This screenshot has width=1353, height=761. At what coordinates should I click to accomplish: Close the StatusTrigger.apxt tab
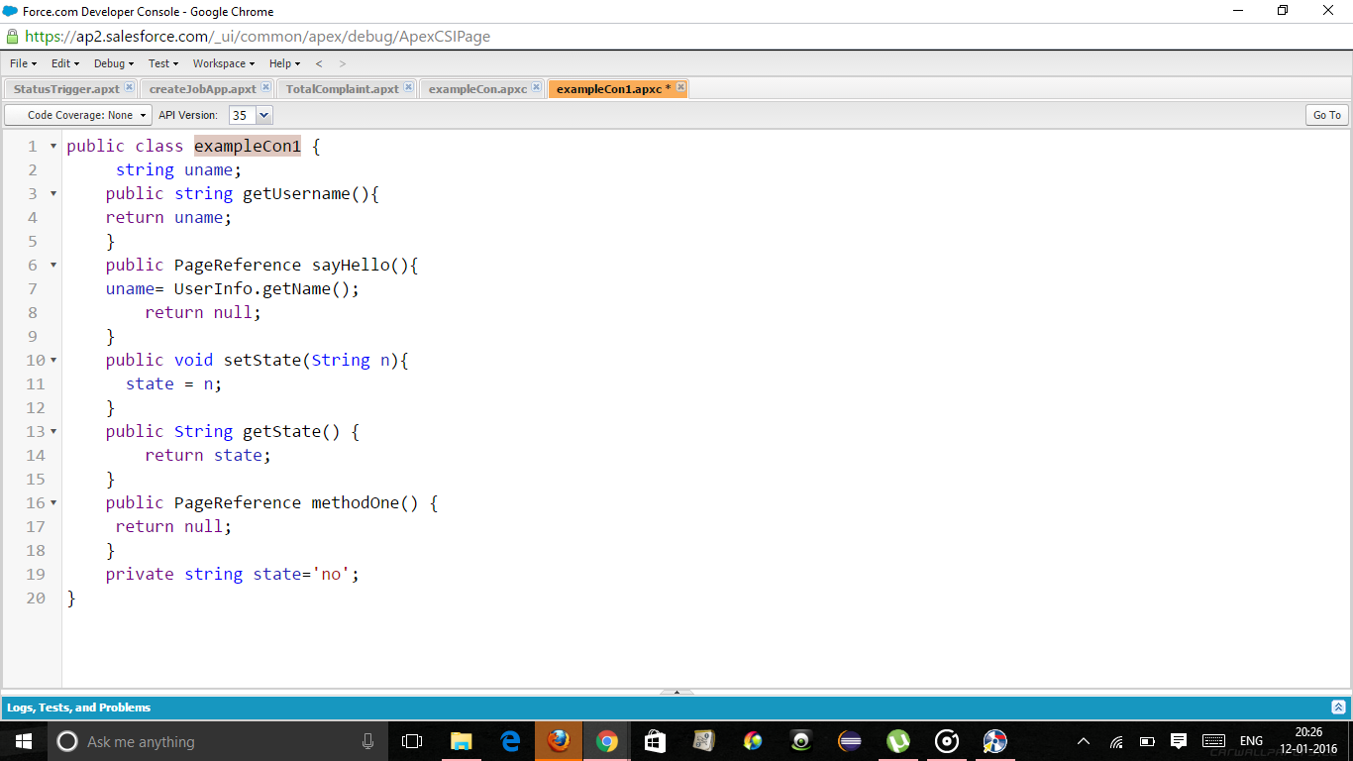(129, 87)
